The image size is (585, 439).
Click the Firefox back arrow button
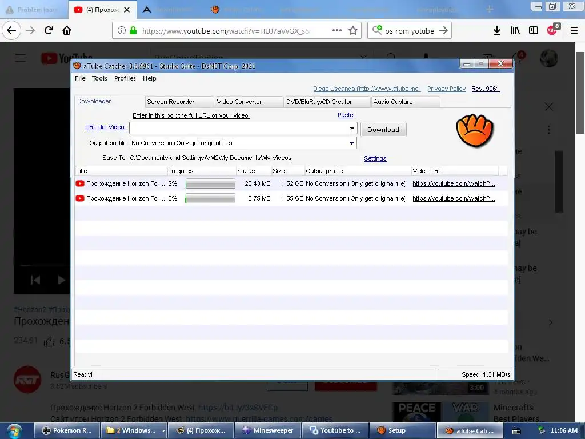click(11, 30)
